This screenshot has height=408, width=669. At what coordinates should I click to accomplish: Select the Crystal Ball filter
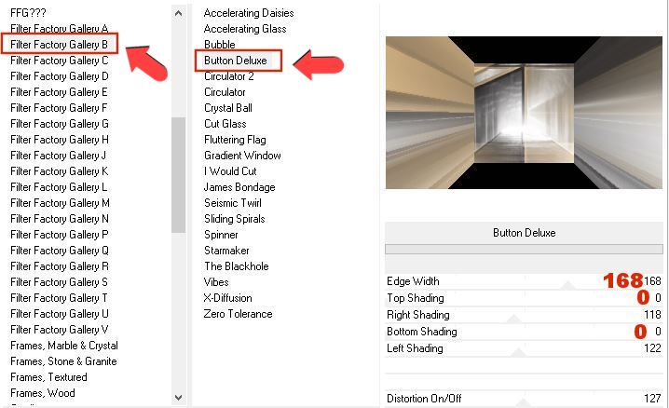click(x=228, y=108)
